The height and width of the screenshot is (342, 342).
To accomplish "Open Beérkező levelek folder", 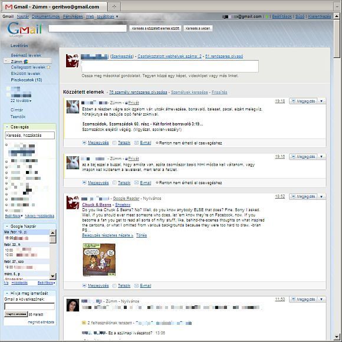I will tap(26, 55).
